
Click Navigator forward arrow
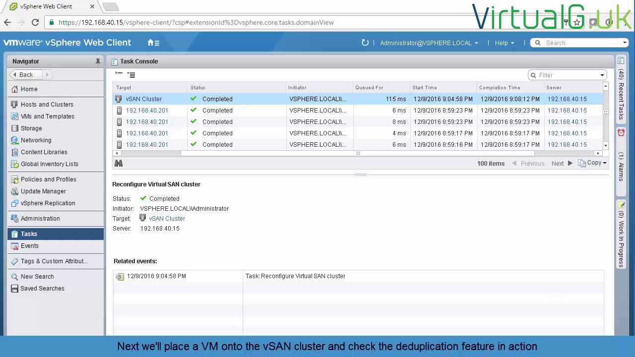(x=47, y=75)
